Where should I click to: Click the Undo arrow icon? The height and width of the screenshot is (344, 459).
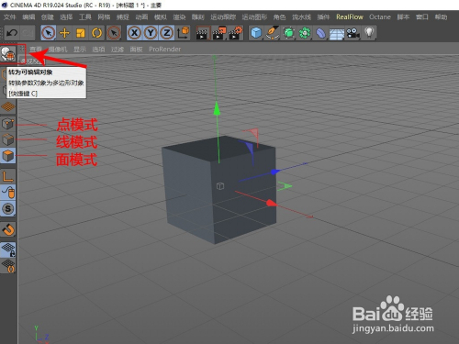pos(12,33)
